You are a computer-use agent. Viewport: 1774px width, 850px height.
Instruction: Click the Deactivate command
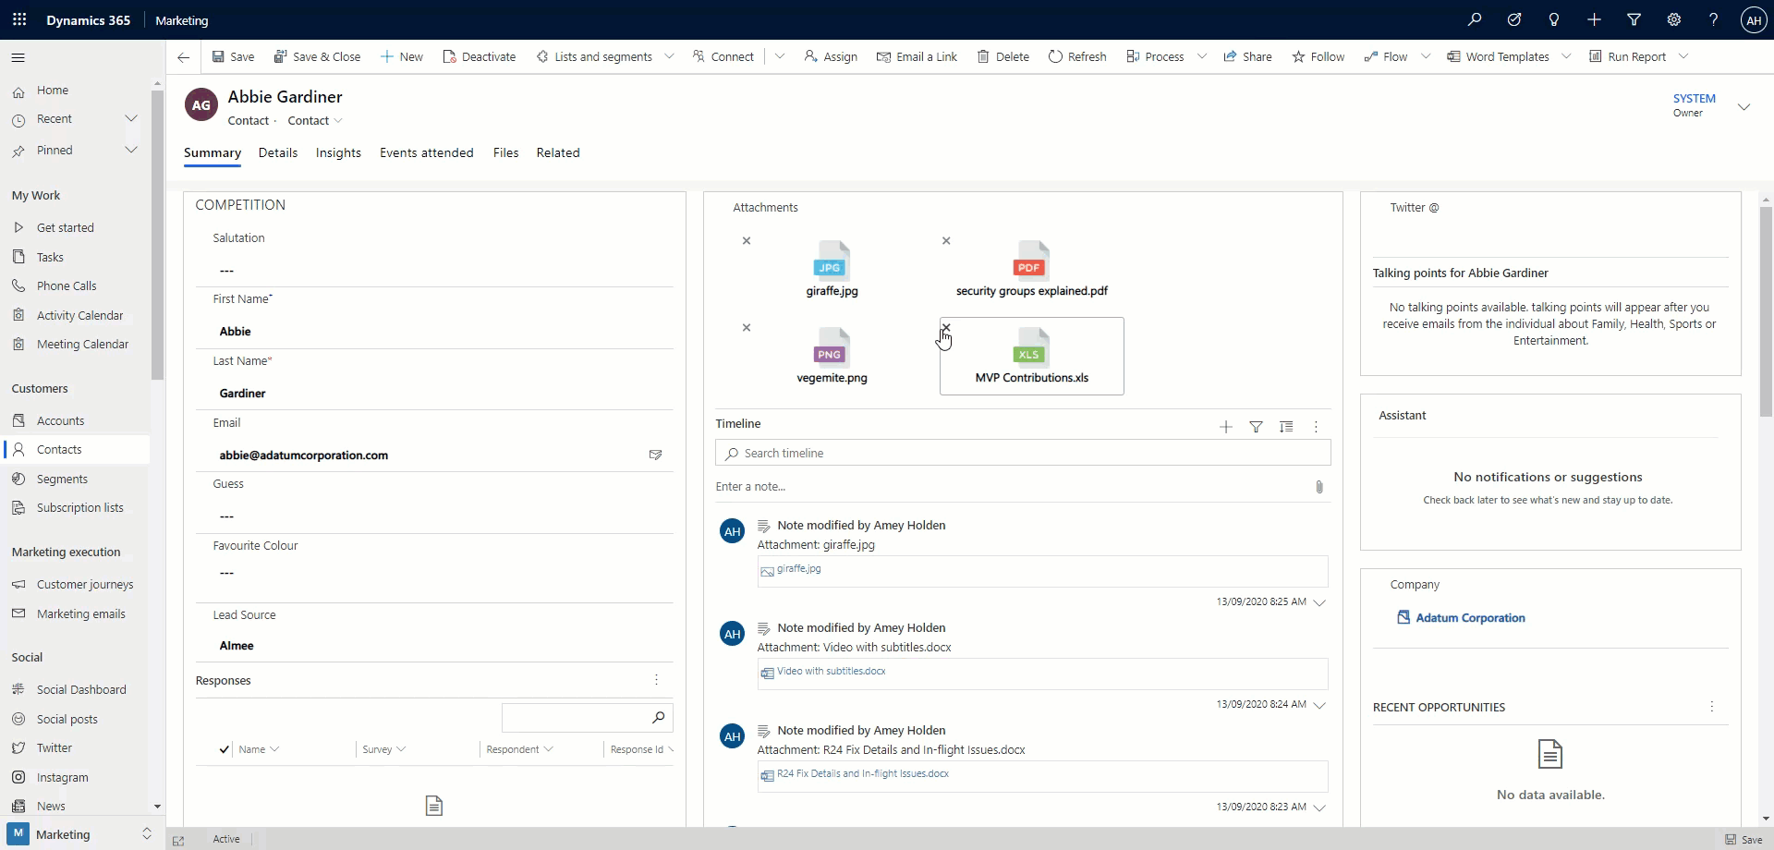pos(480,56)
